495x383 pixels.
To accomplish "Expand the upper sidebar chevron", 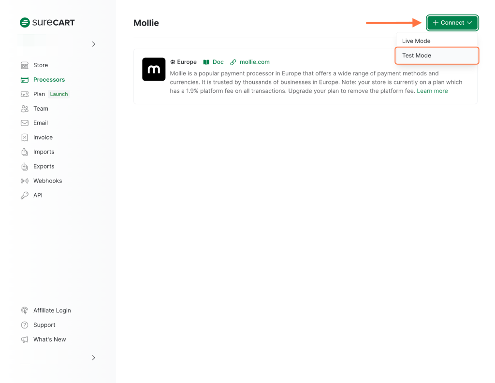I will click(x=93, y=43).
